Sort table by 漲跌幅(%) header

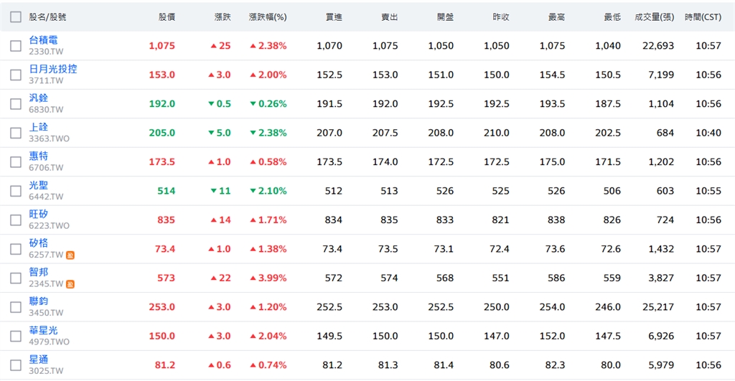tap(267, 17)
